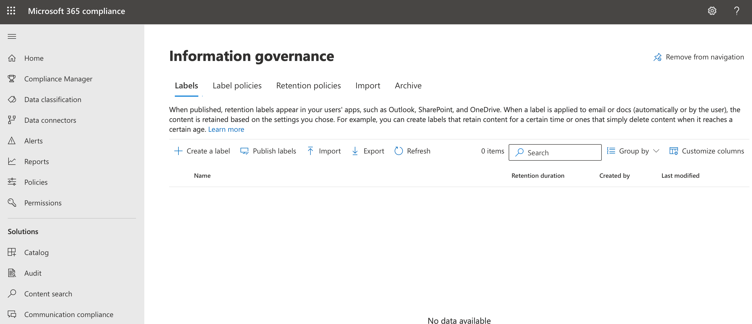Image resolution: width=752 pixels, height=324 pixels.
Task: Open Customize columns options
Action: tap(706, 151)
